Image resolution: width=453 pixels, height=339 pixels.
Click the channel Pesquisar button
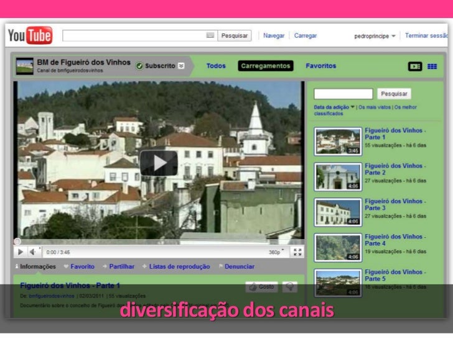[394, 94]
